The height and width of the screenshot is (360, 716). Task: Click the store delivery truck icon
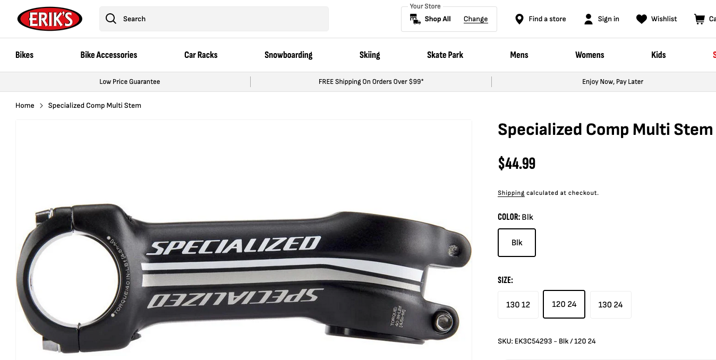(415, 19)
